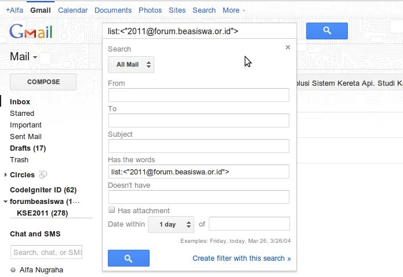The height and width of the screenshot is (277, 403).
Task: Click the COMPOSE button
Action: (x=43, y=82)
